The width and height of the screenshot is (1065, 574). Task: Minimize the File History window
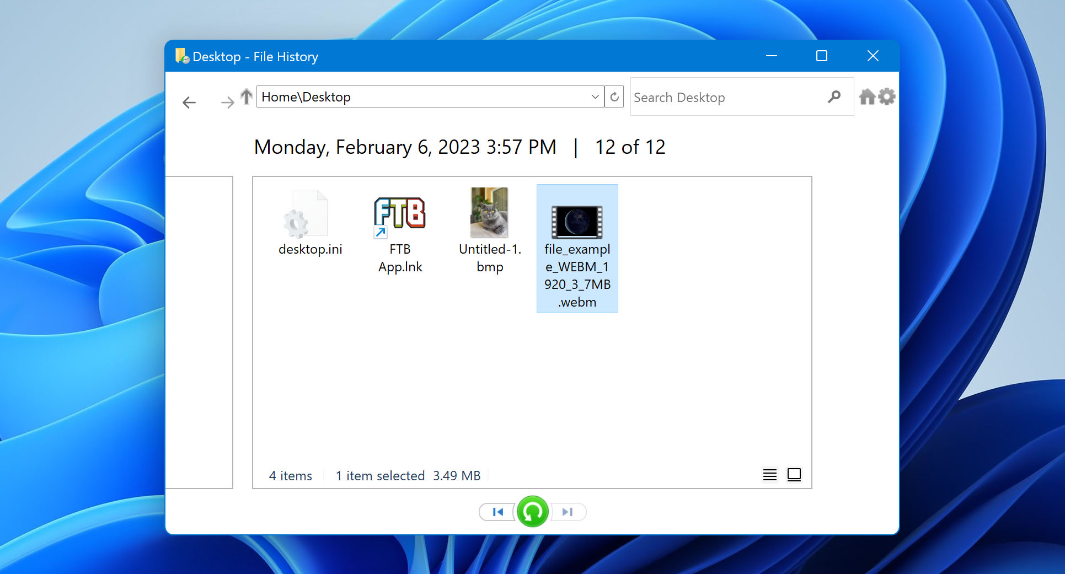[772, 56]
